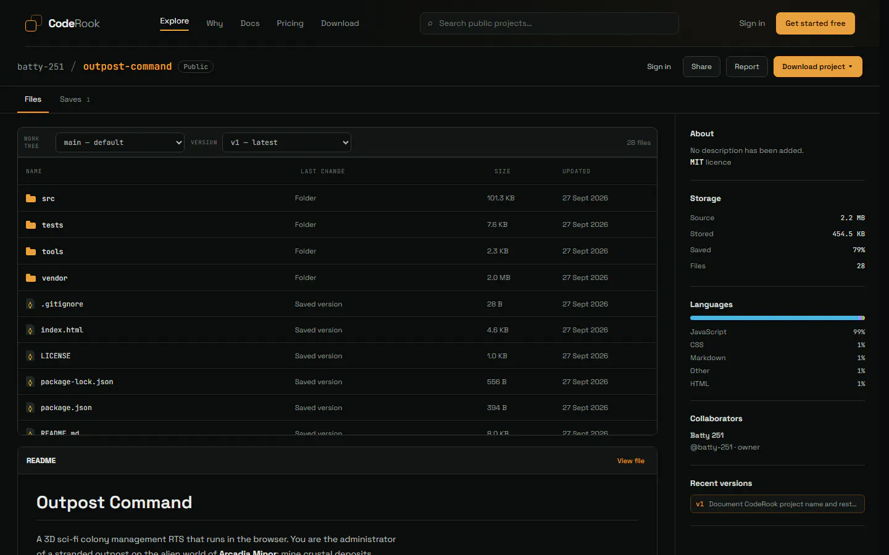Click the package.json file icon
Image resolution: width=889 pixels, height=555 pixels.
pyautogui.click(x=30, y=408)
